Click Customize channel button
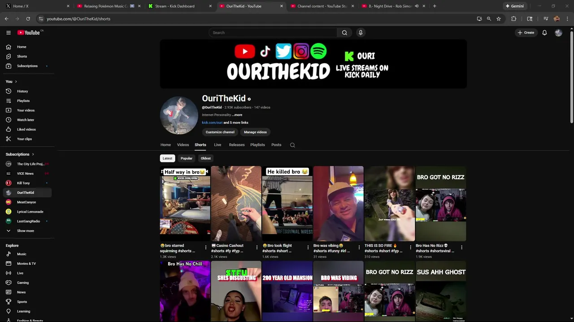Viewport: 574px width, 322px height. 220,132
